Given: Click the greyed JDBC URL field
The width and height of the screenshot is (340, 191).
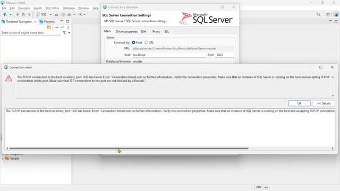Looking at the screenshot, I should (183, 48).
